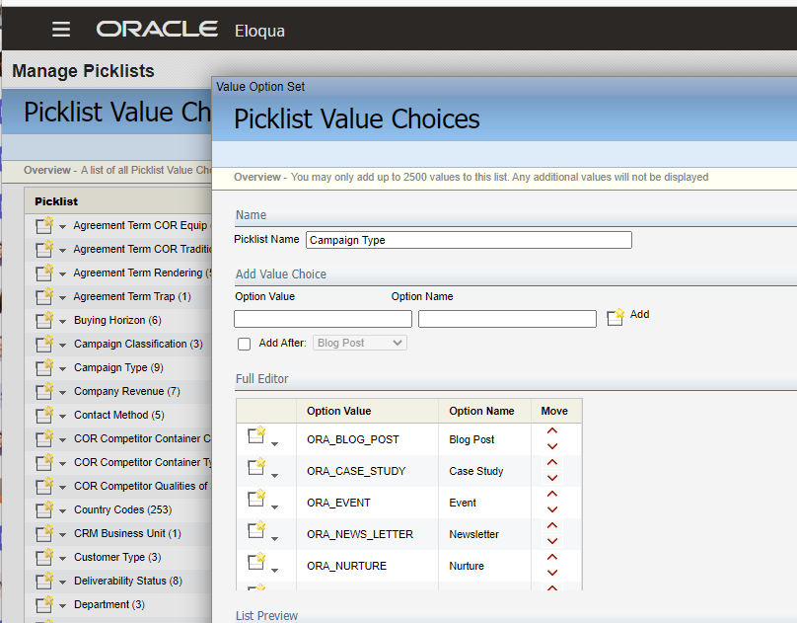Open the dropdown arrow for Country Codes
This screenshot has width=797, height=623.
(x=62, y=511)
